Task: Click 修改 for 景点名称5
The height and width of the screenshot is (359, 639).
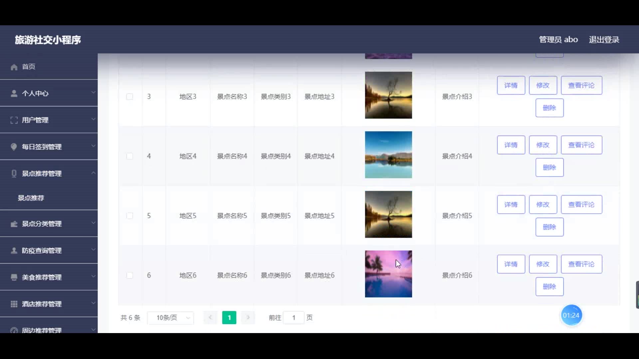Action: pyautogui.click(x=543, y=204)
